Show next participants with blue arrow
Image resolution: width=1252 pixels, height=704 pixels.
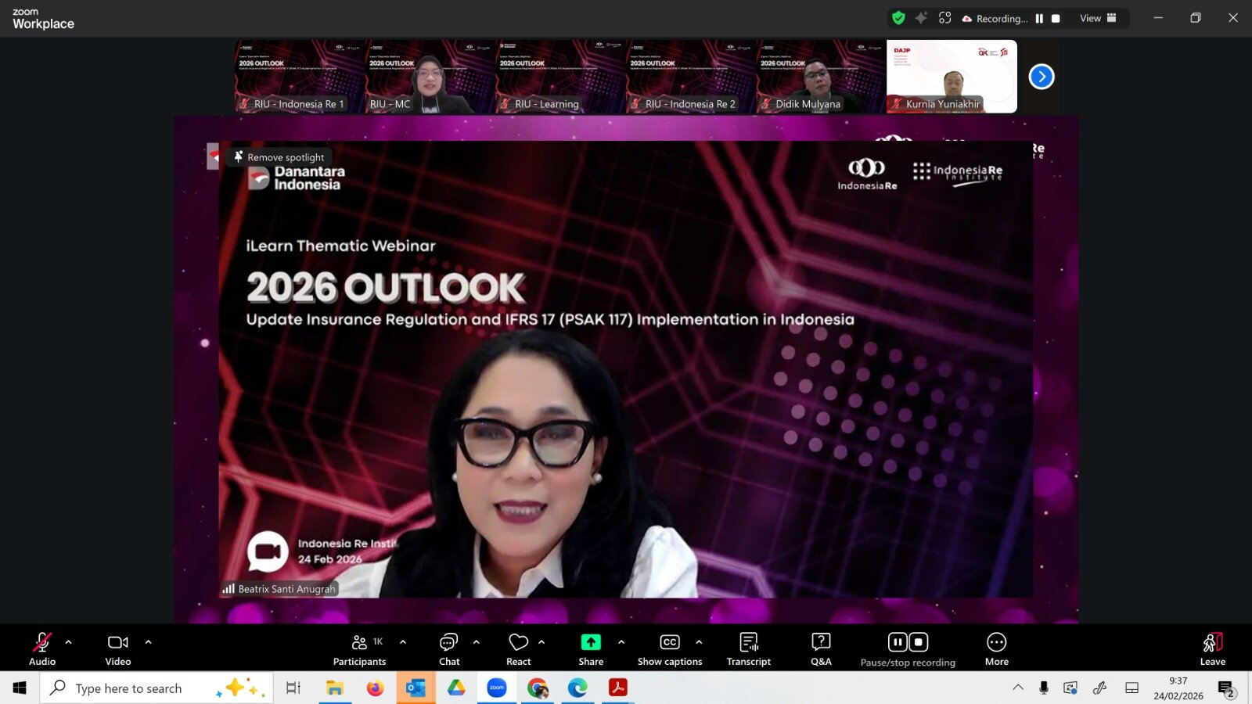[1042, 77]
